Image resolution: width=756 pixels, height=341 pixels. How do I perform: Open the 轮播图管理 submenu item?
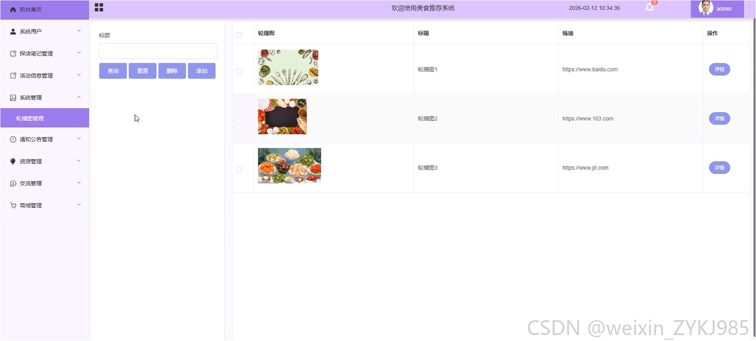click(45, 118)
